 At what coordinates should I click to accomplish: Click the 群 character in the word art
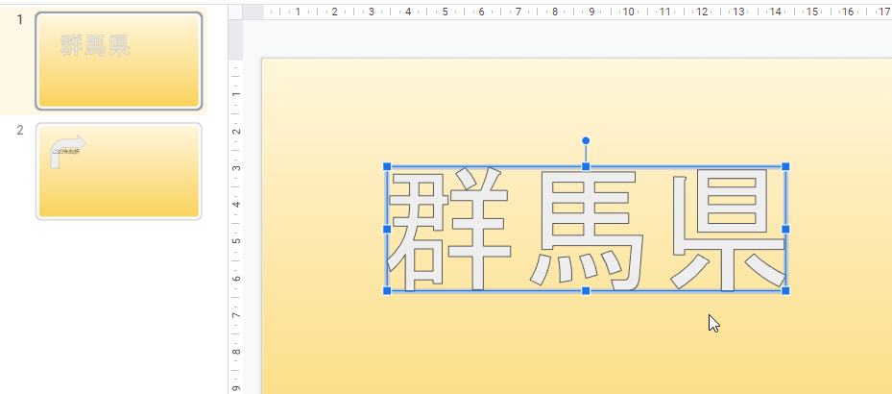coord(448,229)
